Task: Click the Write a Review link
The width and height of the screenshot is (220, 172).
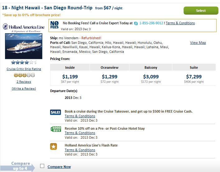Action: (24, 89)
